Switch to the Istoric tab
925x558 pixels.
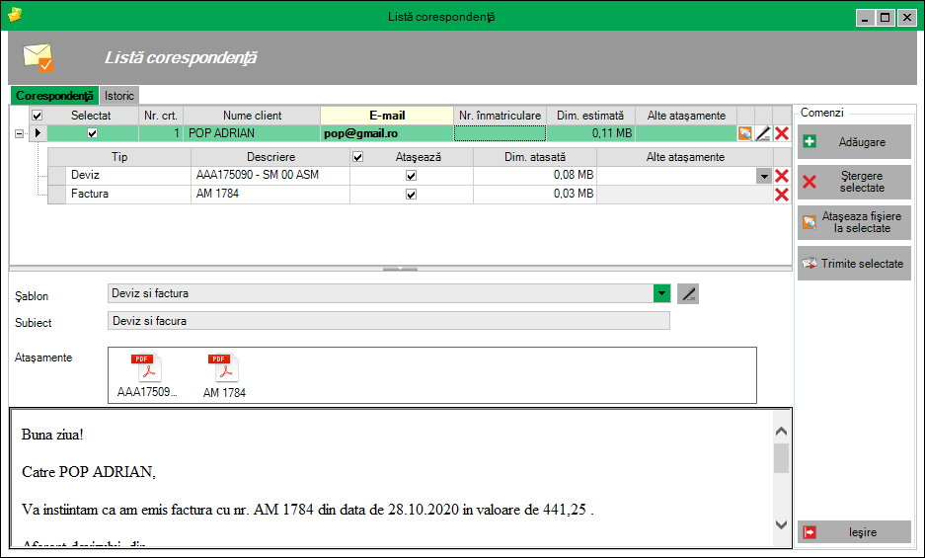click(119, 96)
